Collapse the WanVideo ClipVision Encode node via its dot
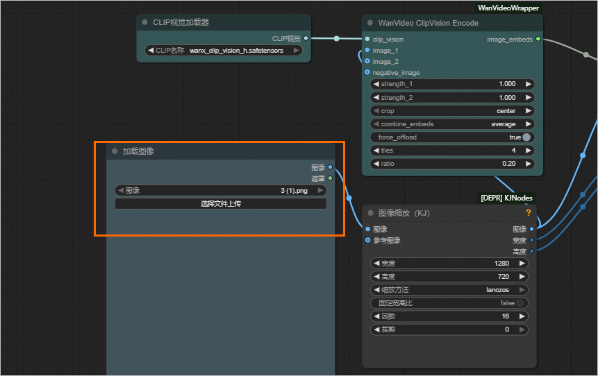The image size is (598, 376). click(x=370, y=23)
